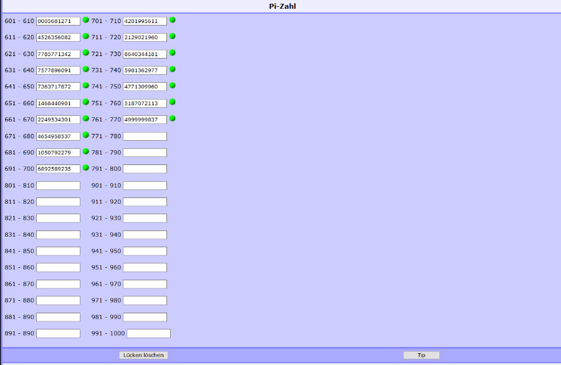Focus the empty 771 - 780 input field
This screenshot has width=561, height=365.
145,136
